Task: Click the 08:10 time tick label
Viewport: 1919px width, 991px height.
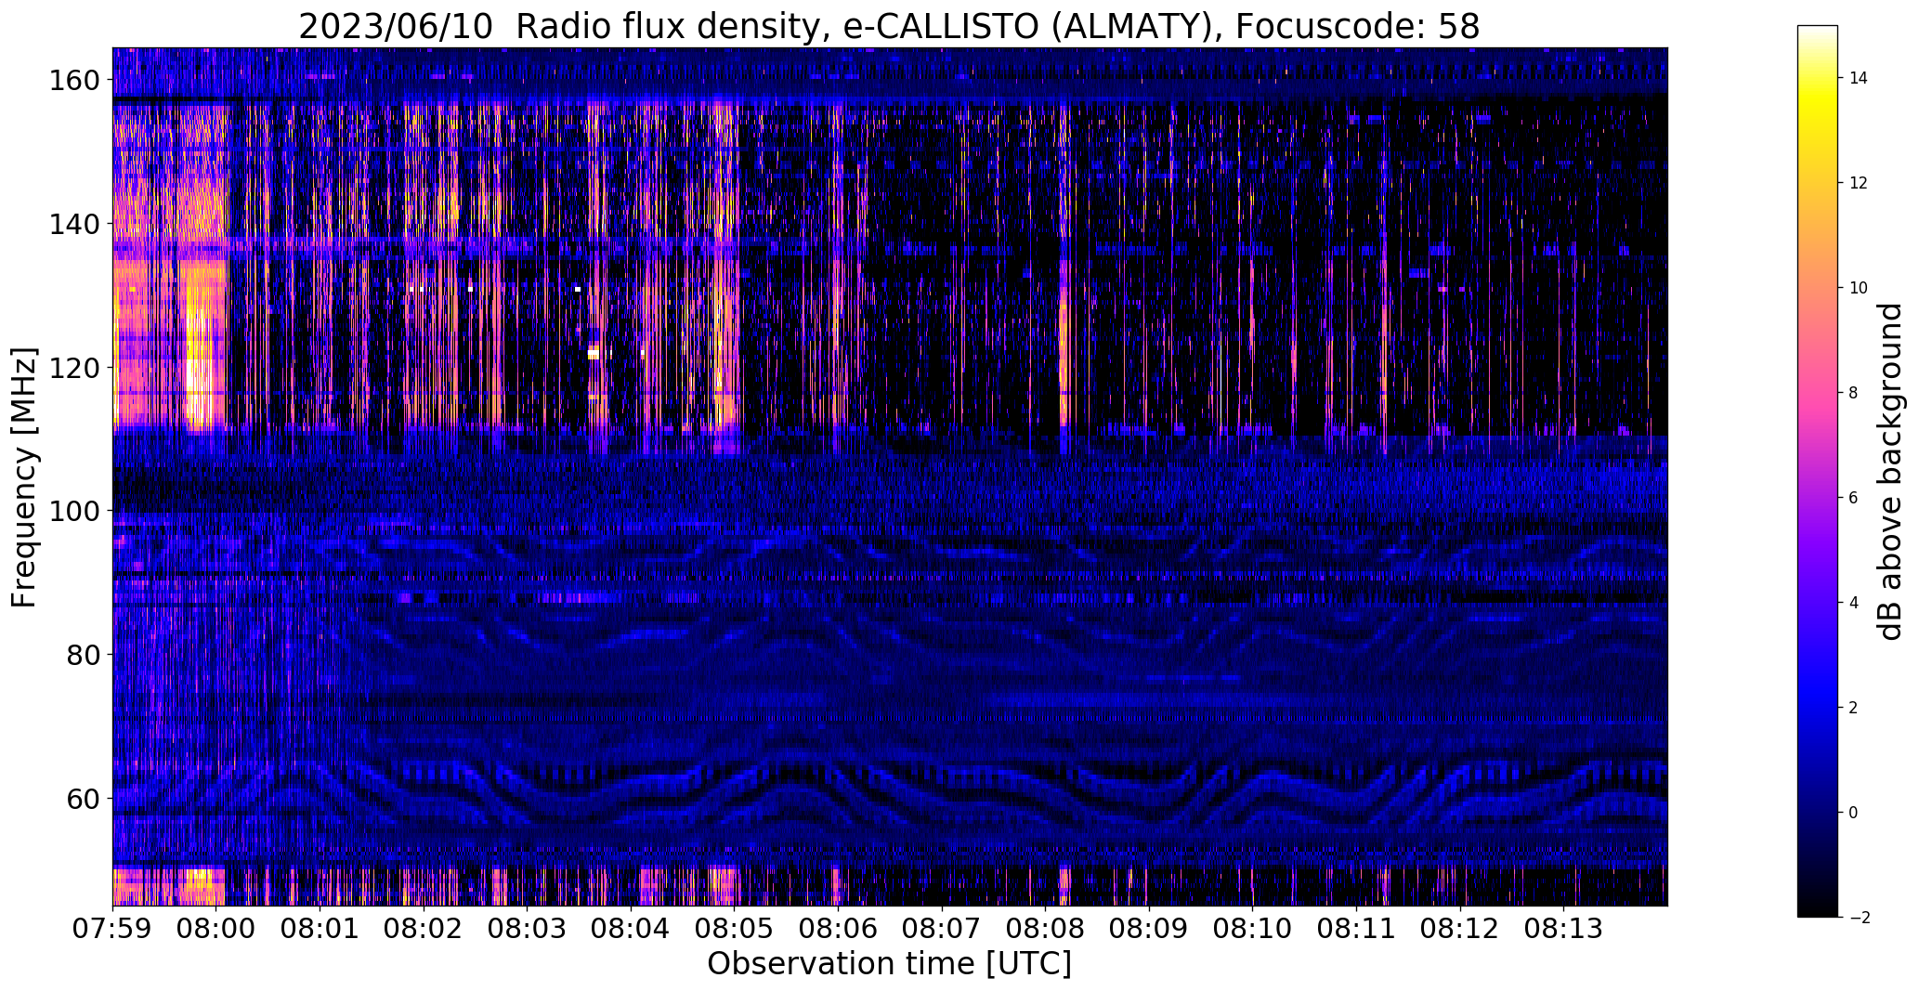Action: [1252, 930]
